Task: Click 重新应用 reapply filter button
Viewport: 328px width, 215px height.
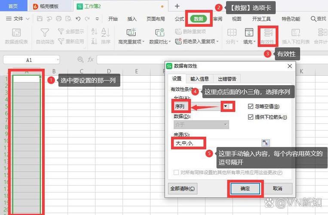Action: coord(71,41)
